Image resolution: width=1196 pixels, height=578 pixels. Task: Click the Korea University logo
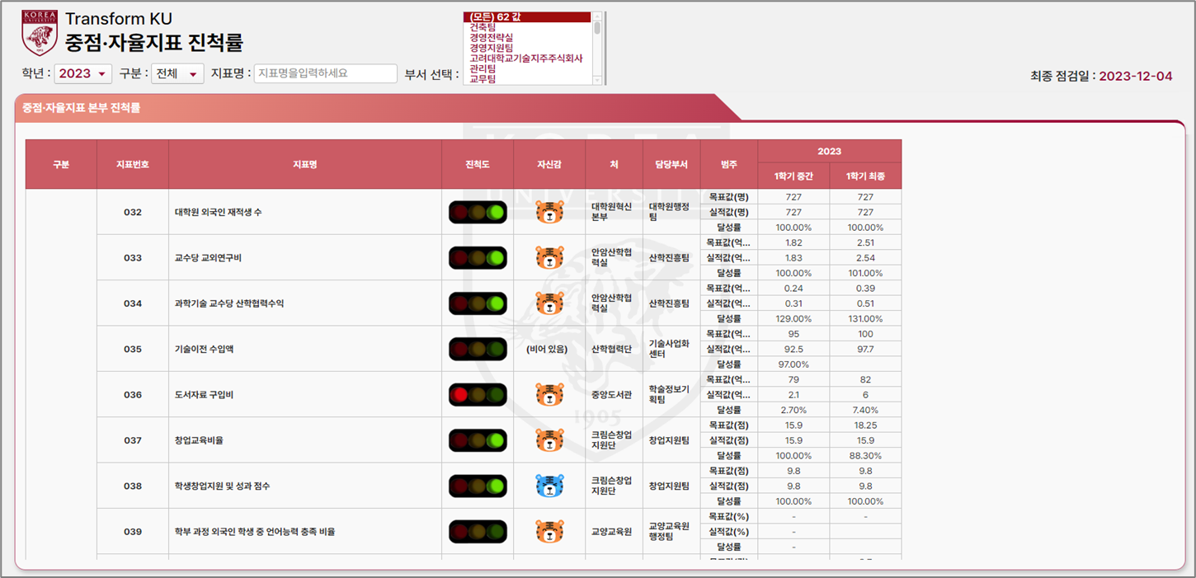pyautogui.click(x=40, y=33)
